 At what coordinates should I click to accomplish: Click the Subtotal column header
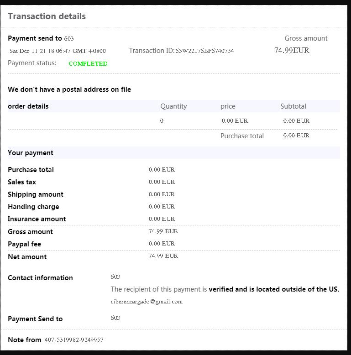pos(293,106)
